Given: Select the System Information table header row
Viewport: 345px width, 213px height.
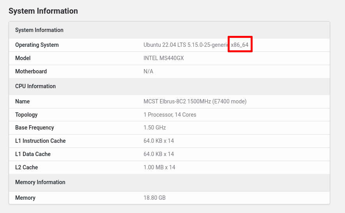Looking at the screenshot, I should [169, 30].
